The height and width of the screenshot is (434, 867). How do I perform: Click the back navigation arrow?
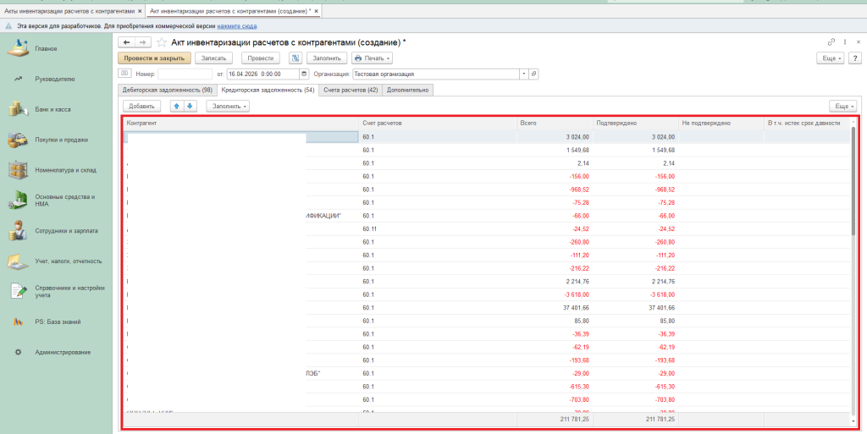[127, 41]
